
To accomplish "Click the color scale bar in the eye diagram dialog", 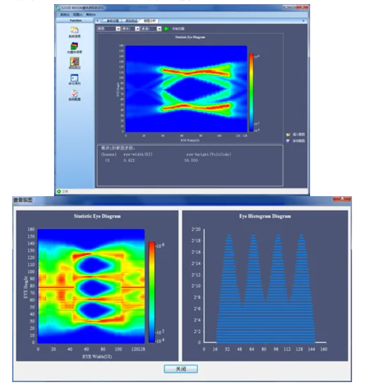I will (x=152, y=292).
